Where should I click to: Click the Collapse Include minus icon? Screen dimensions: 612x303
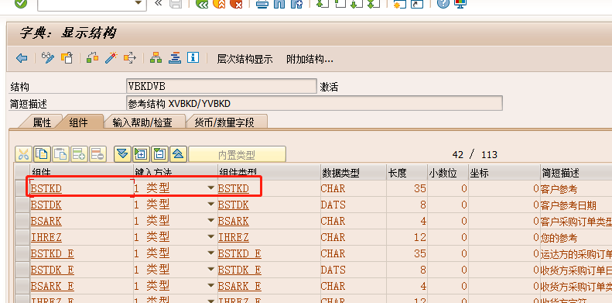click(x=159, y=154)
